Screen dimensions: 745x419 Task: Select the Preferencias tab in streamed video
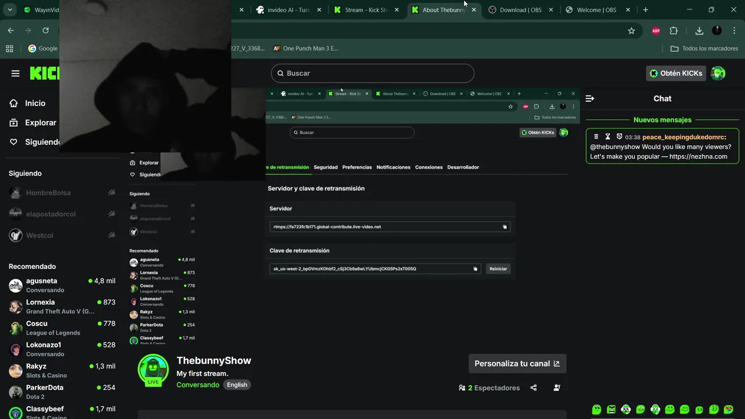(x=357, y=168)
